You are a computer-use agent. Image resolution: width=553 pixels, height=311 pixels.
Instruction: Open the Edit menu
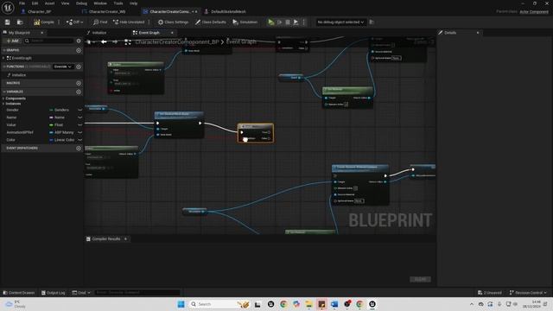click(35, 3)
